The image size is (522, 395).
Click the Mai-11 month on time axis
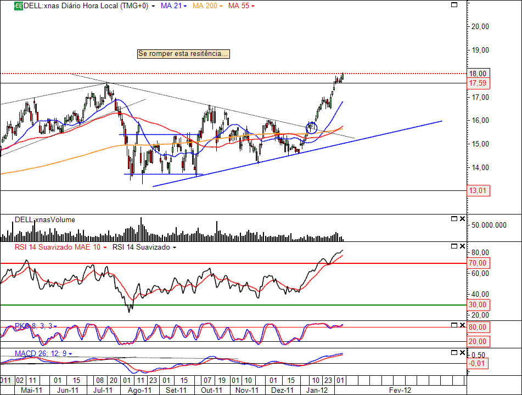click(31, 391)
